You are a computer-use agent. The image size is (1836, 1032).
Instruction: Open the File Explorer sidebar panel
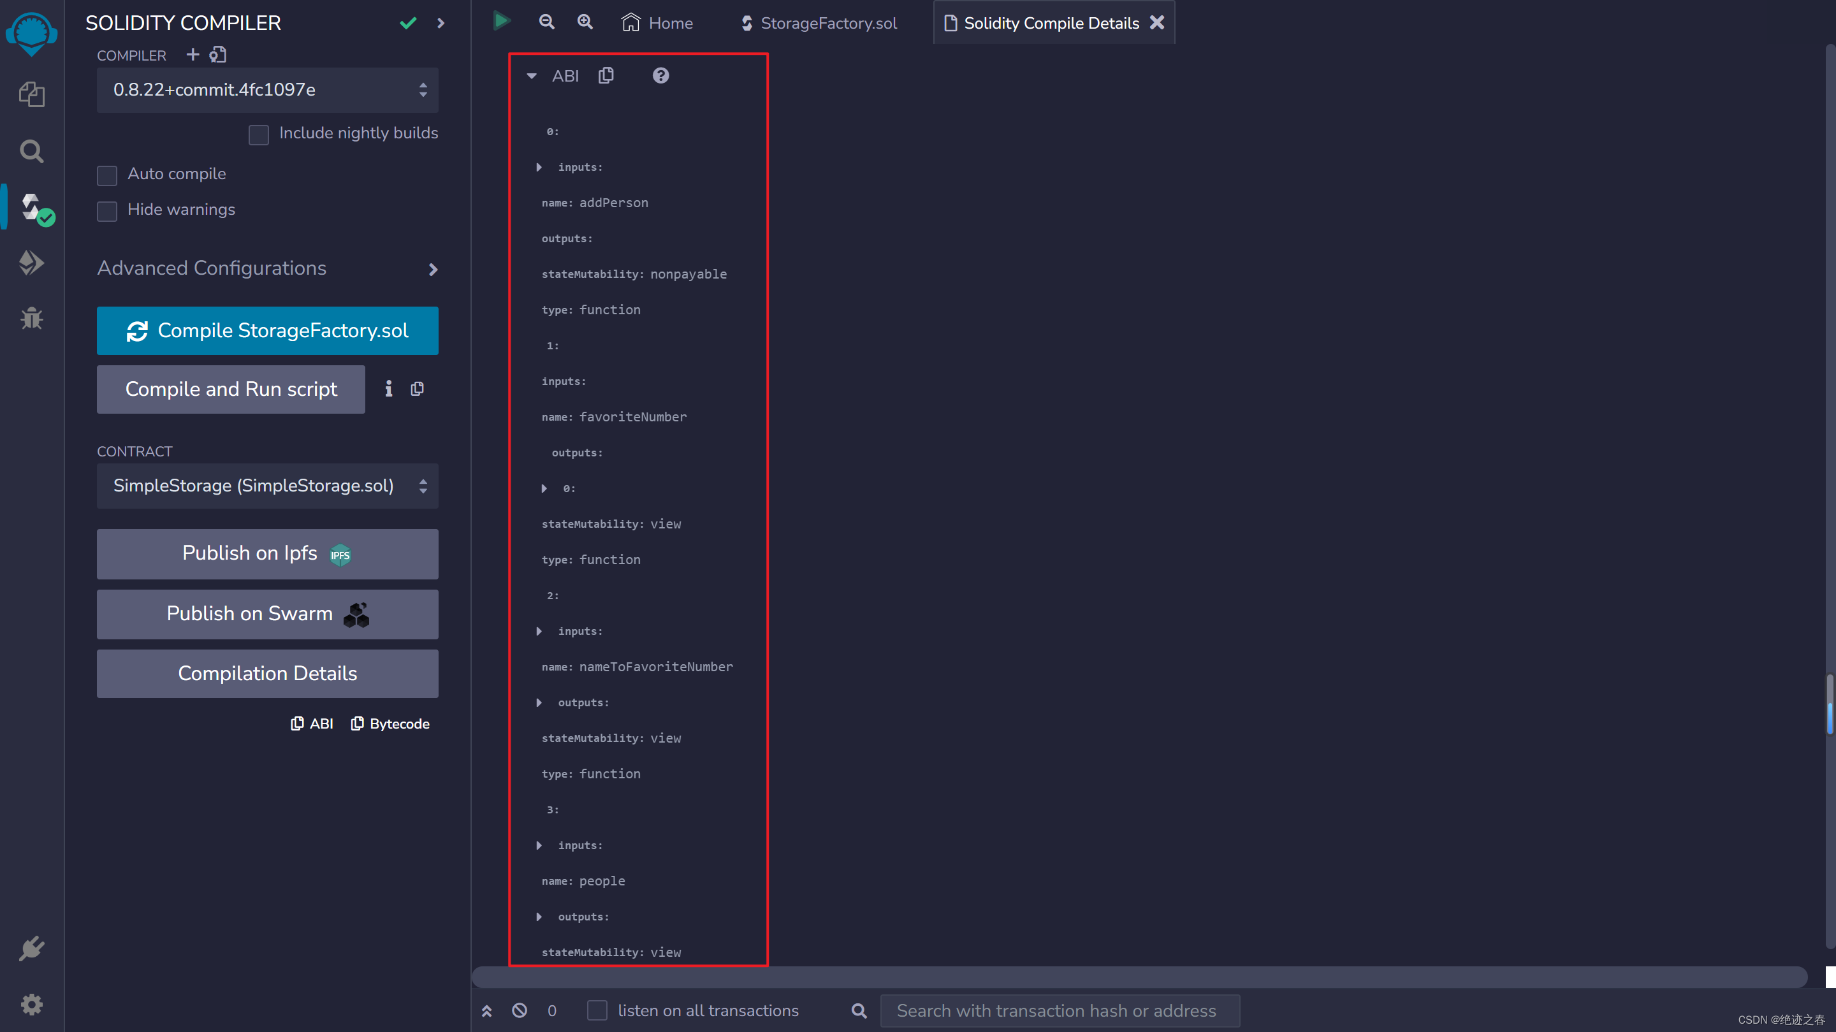coord(31,94)
